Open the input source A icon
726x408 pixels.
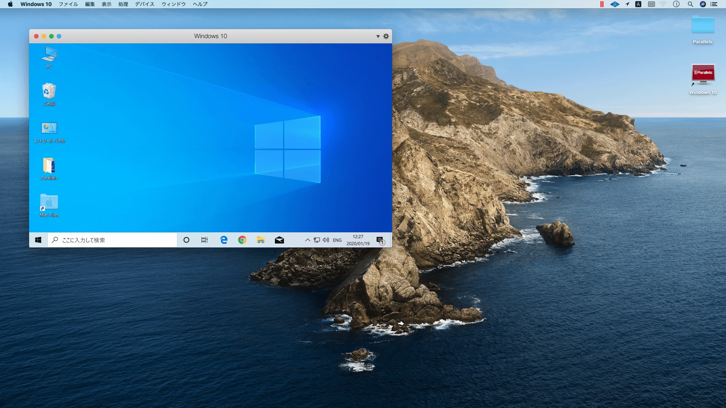(638, 4)
